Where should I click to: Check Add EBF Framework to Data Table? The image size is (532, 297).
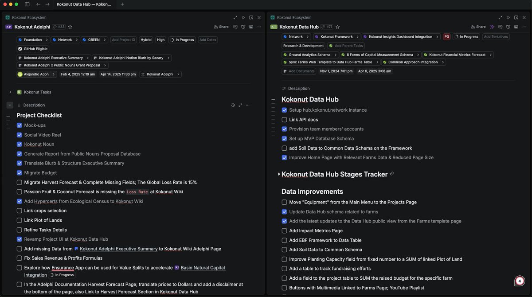click(284, 240)
